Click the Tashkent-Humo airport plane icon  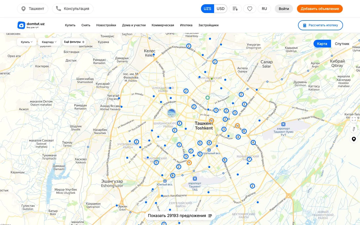[283, 124]
